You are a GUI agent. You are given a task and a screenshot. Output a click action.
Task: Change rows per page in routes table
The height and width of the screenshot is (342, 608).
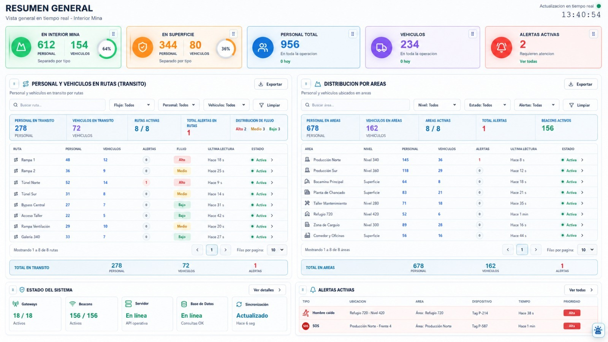coord(277,250)
